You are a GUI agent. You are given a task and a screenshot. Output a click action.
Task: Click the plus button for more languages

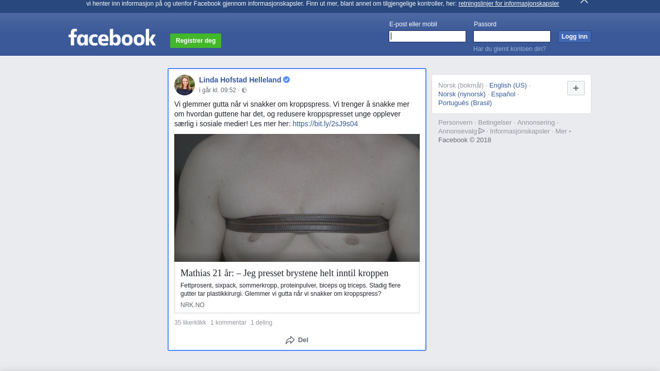[576, 88]
